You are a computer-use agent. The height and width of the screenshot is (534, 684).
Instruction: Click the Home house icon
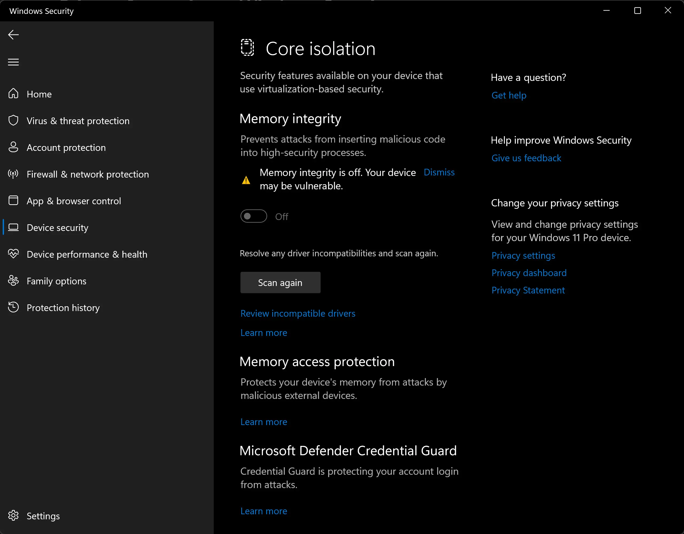(13, 94)
